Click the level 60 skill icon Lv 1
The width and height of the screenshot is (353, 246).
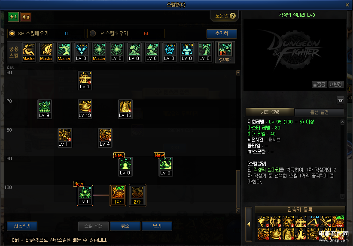click(x=85, y=81)
